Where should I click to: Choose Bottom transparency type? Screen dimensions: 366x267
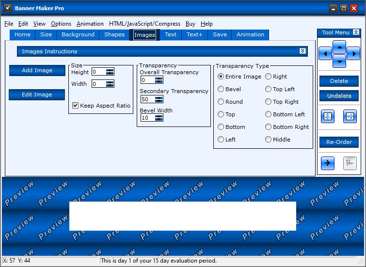(x=231, y=127)
